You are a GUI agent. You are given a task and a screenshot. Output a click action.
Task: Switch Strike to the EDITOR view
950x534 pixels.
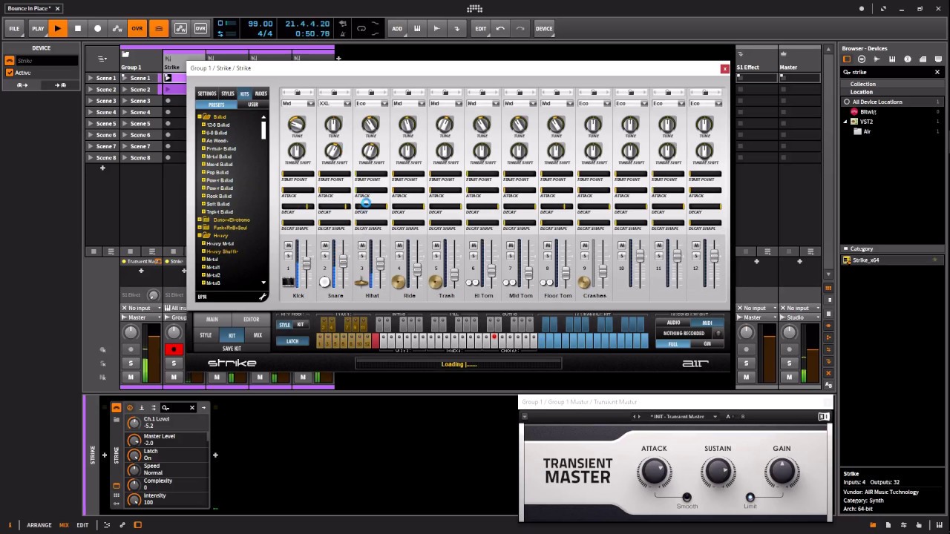(252, 320)
